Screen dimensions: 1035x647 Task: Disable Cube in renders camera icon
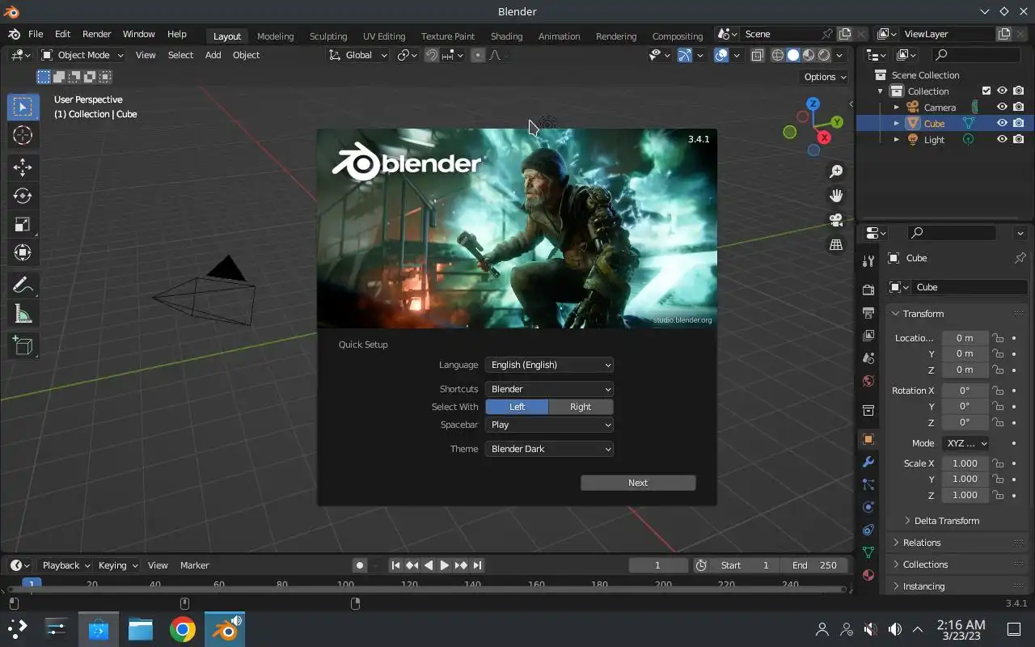pyautogui.click(x=1018, y=123)
